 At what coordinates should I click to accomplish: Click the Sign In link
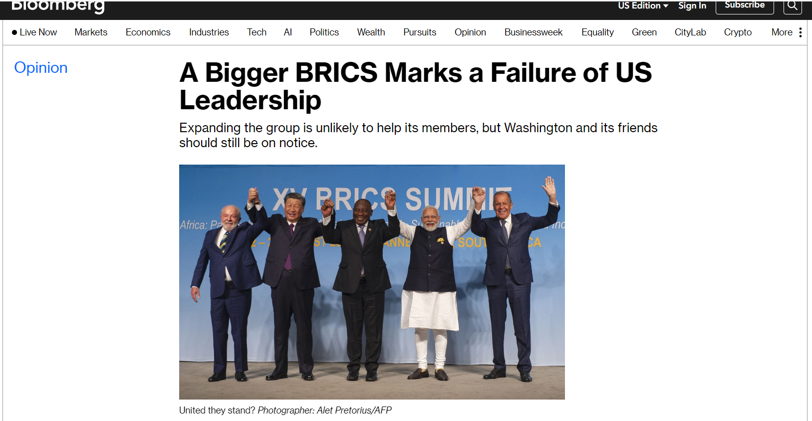coord(692,5)
